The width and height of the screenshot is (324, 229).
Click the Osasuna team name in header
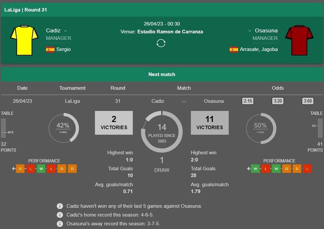[x=266, y=31]
